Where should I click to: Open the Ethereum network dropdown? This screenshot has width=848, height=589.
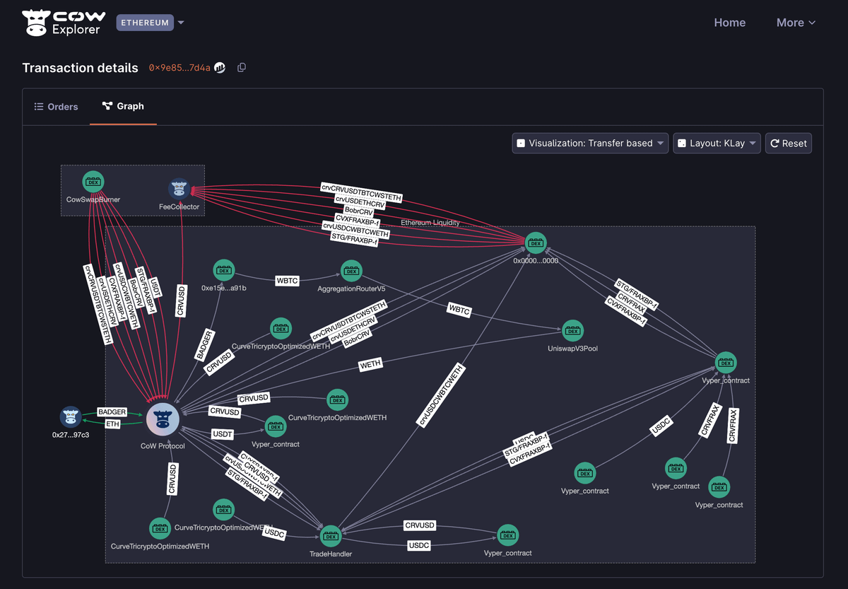coord(151,23)
